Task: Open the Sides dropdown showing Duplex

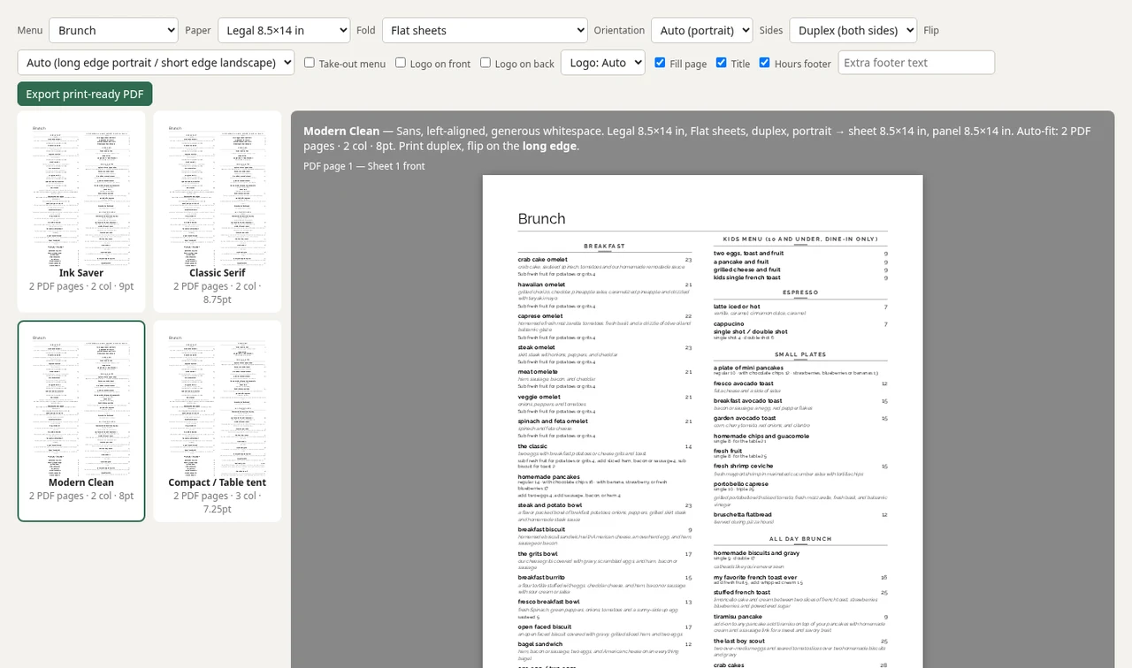Action: point(853,30)
